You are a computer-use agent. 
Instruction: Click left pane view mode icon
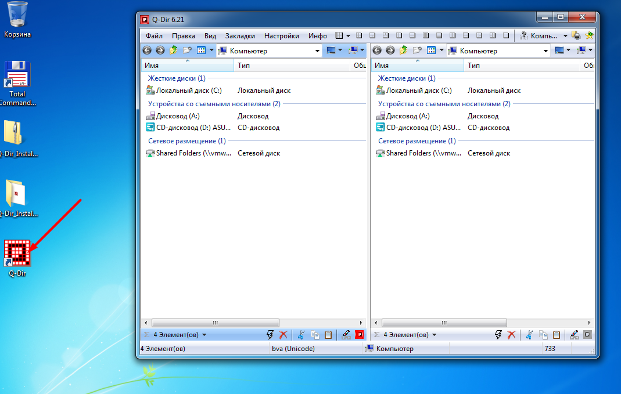point(201,50)
